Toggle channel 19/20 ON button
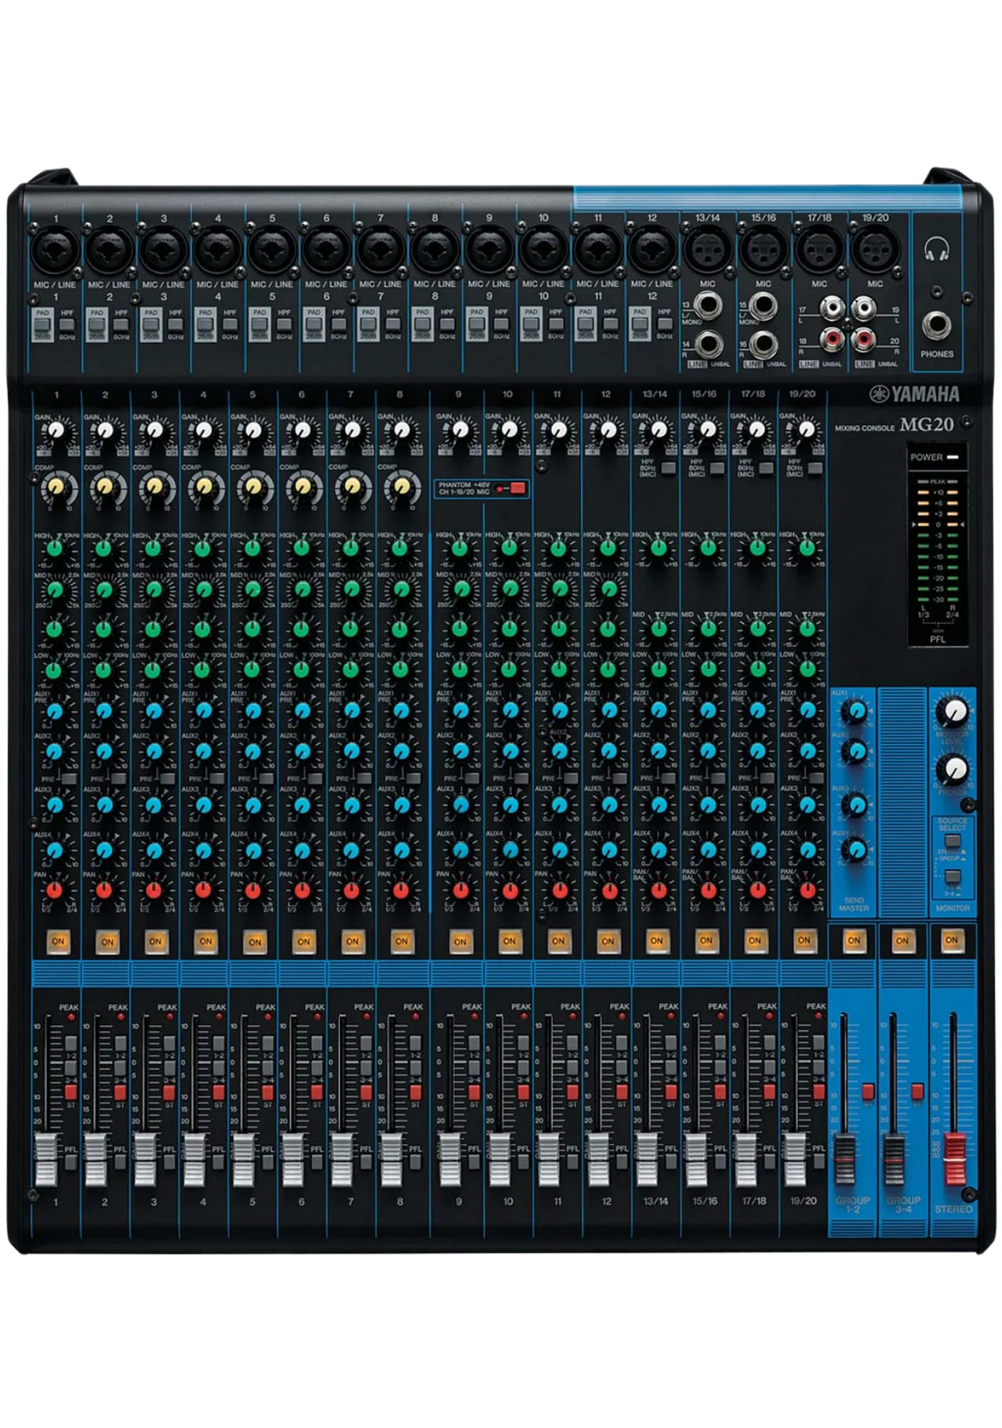Viewport: 1002px width, 1428px height. pos(804,940)
